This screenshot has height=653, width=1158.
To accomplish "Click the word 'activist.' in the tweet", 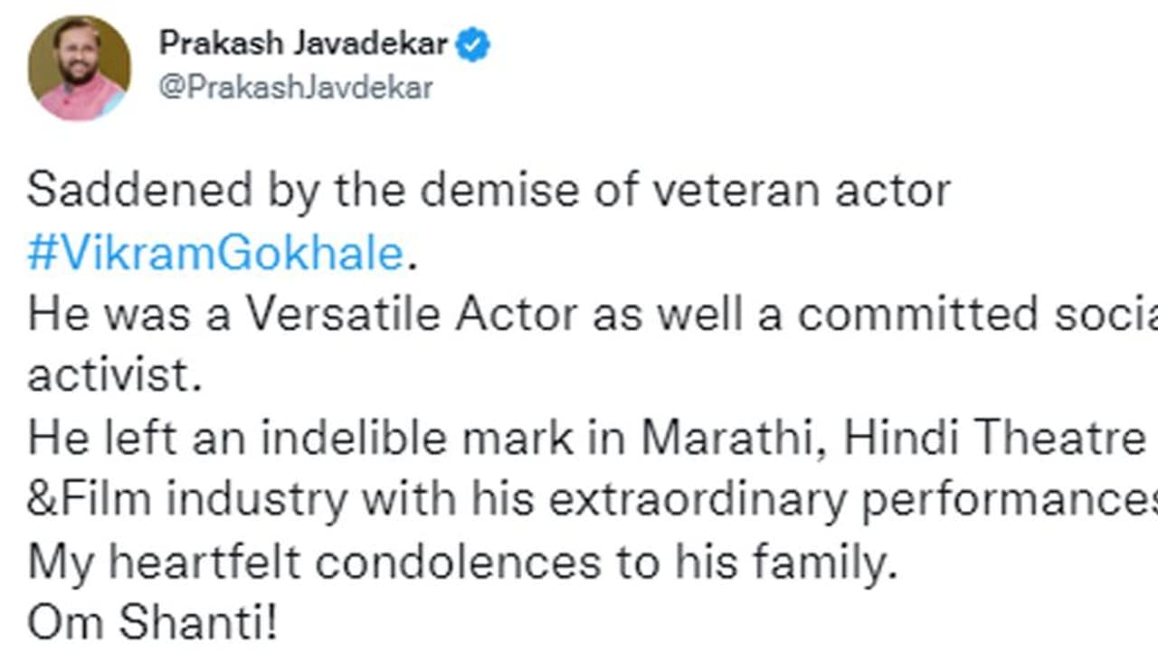I will click(x=114, y=376).
